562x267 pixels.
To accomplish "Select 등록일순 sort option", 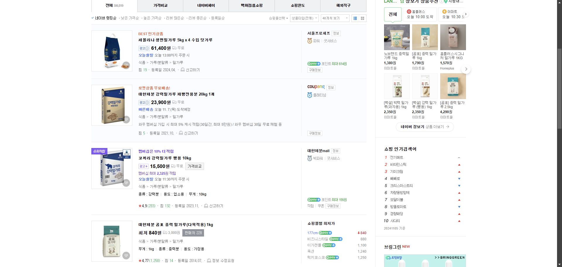I will [218, 18].
